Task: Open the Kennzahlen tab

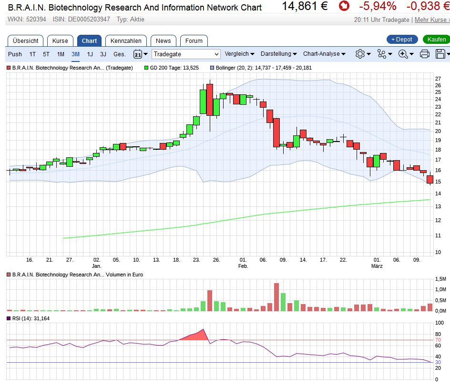Action: click(x=126, y=41)
